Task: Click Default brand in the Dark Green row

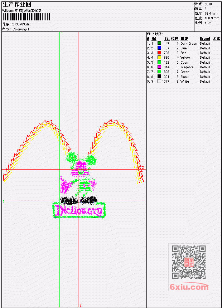Action: (205, 44)
